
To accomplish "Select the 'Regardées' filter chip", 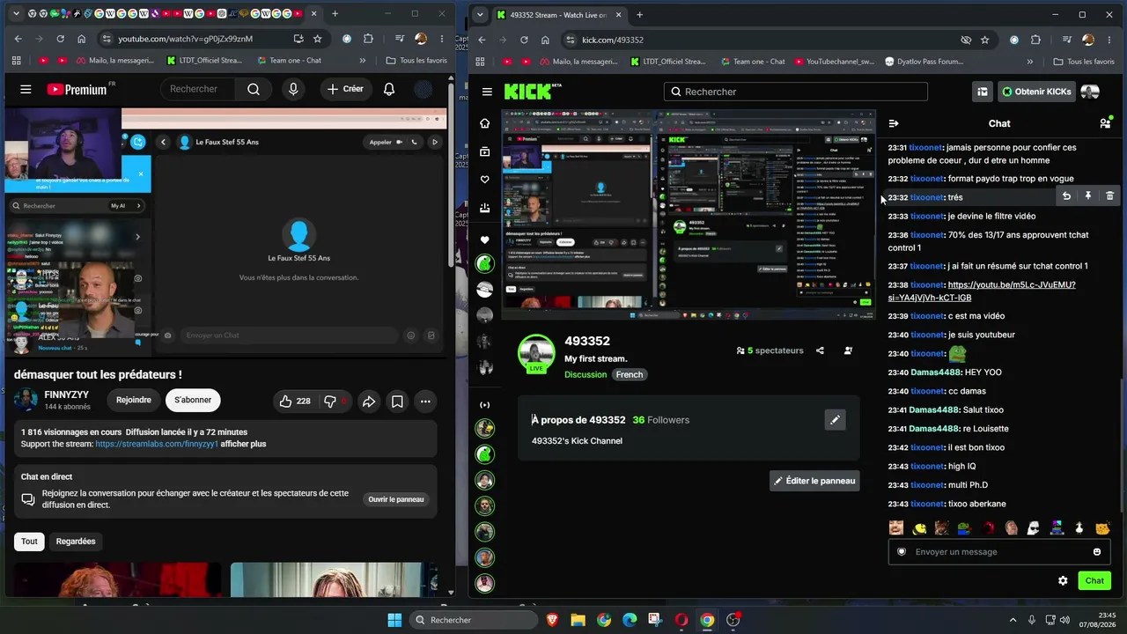I will pyautogui.click(x=76, y=542).
